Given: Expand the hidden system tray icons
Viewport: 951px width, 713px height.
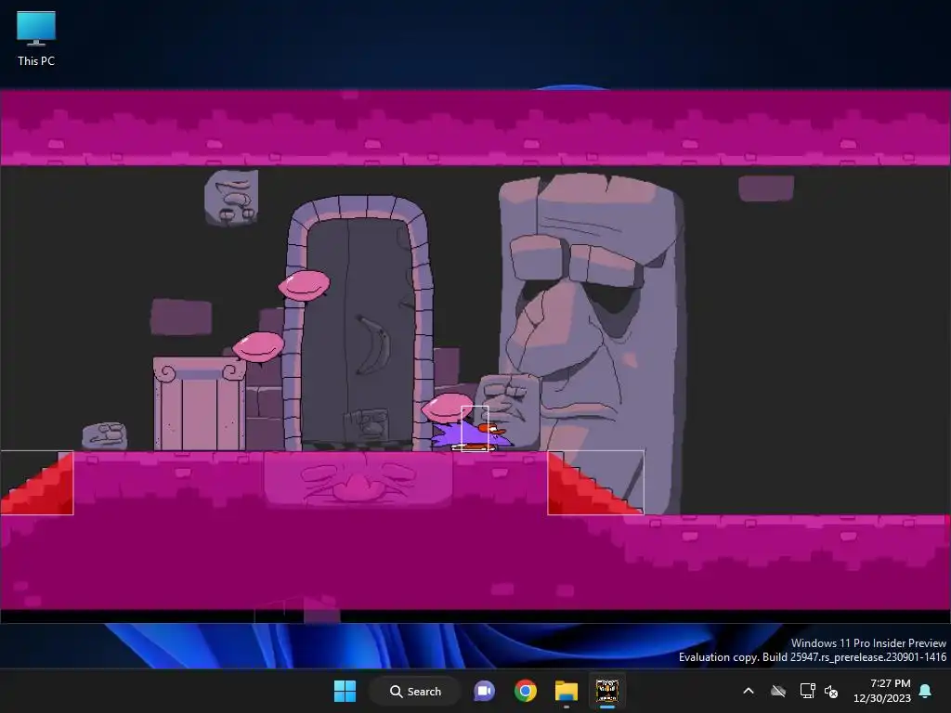Looking at the screenshot, I should point(749,691).
